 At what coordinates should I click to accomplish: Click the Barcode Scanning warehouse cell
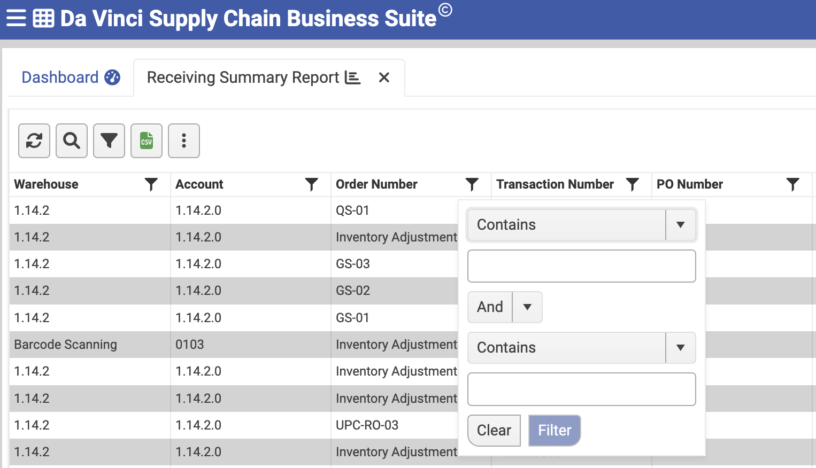click(65, 345)
